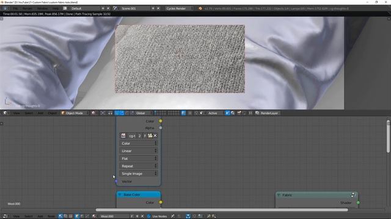Screen dimensions: 391x219
Task: Switch to texture nodes tree type
Action: (71, 217)
